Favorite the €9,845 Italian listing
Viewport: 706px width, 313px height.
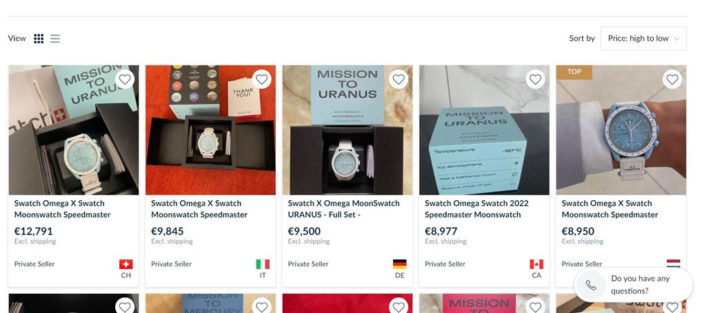pos(261,79)
